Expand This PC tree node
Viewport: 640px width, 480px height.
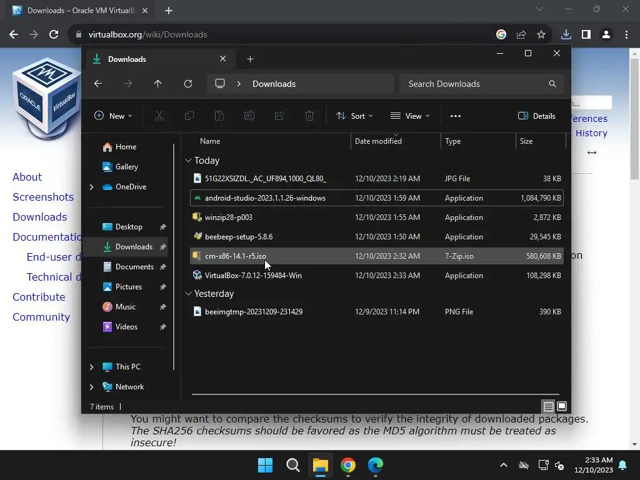[91, 367]
